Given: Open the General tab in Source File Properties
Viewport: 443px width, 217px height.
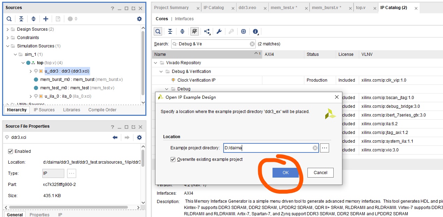Looking at the screenshot, I should pos(15,215).
